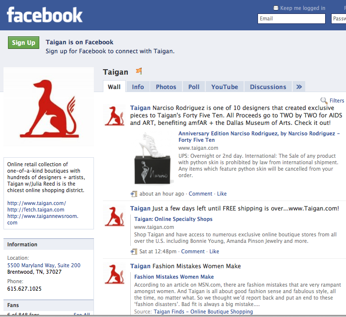
Task: Open the white shoe product thumbnail
Action: pos(153,158)
